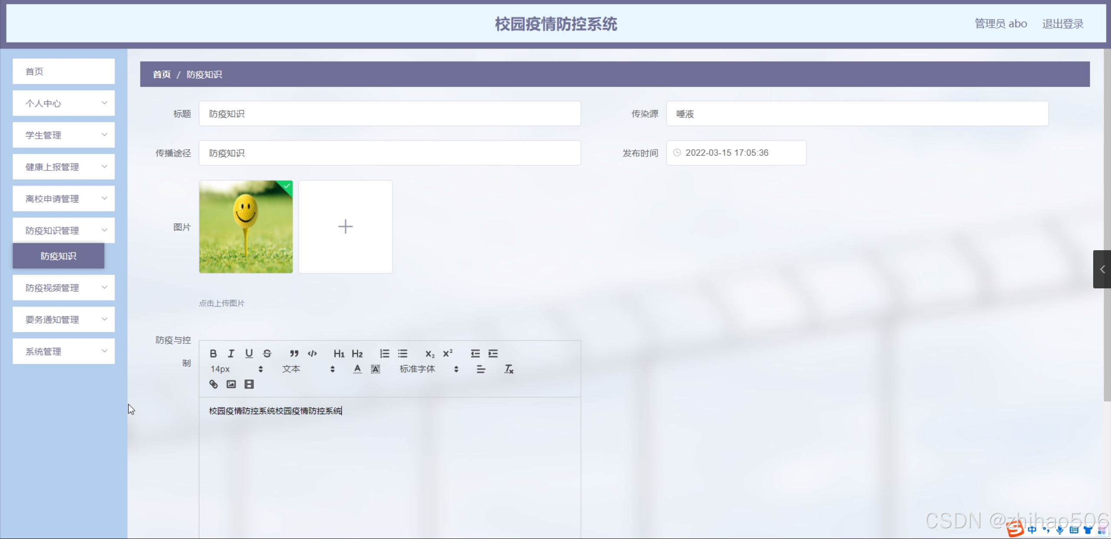1111x539 pixels.
Task: Toggle the H1 heading format
Action: click(x=339, y=353)
